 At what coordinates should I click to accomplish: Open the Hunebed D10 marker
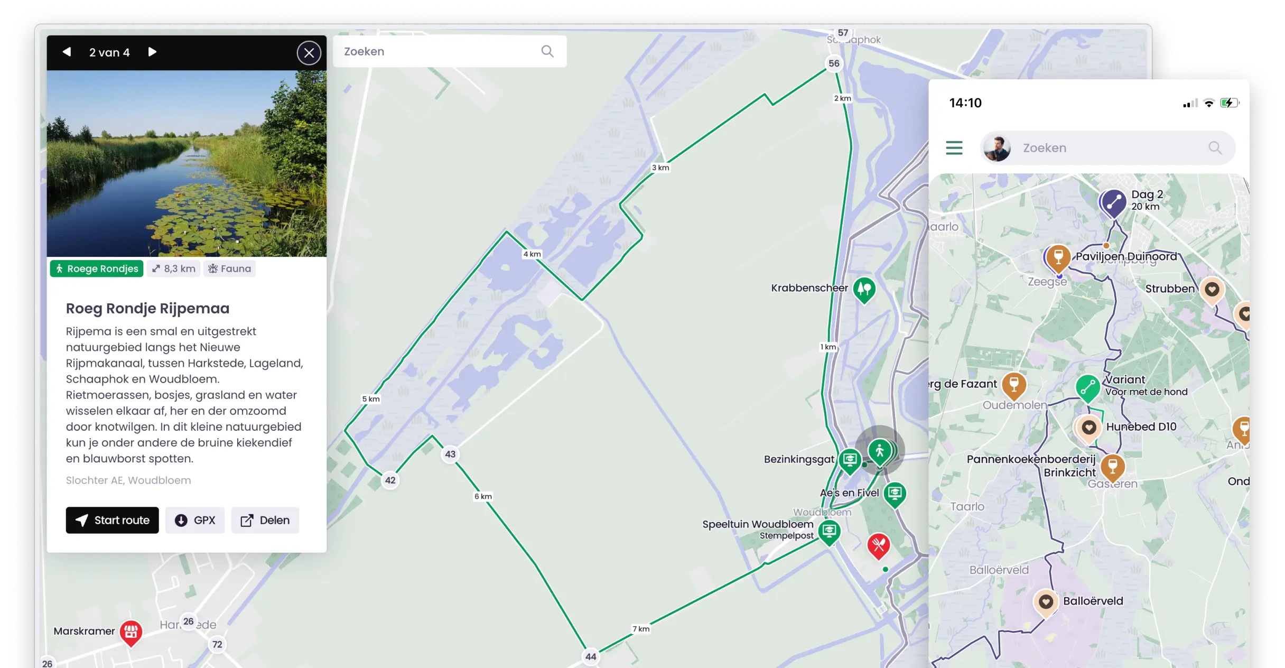click(x=1088, y=429)
